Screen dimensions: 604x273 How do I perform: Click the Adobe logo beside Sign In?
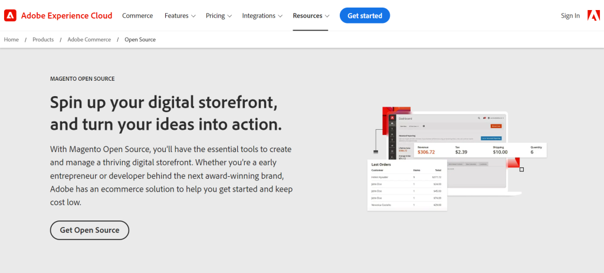pyautogui.click(x=593, y=15)
